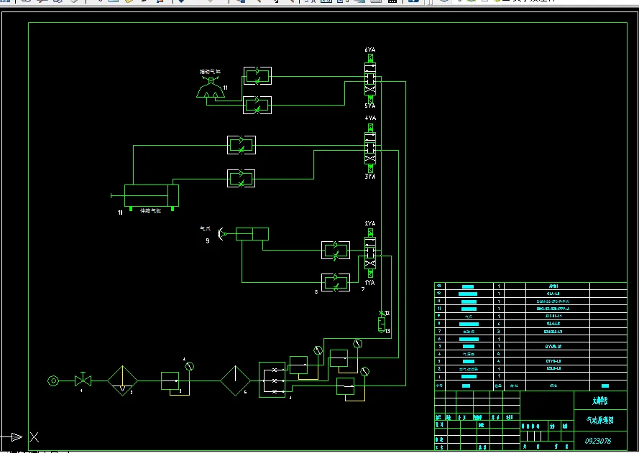Select the manifold block with three outlets
The image size is (639, 453).
[x=272, y=380]
